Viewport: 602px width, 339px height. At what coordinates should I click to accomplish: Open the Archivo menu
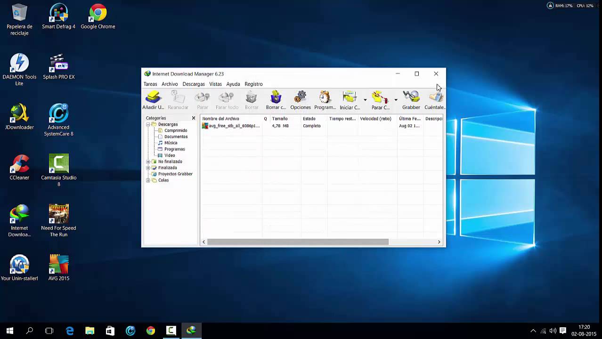pyautogui.click(x=170, y=84)
